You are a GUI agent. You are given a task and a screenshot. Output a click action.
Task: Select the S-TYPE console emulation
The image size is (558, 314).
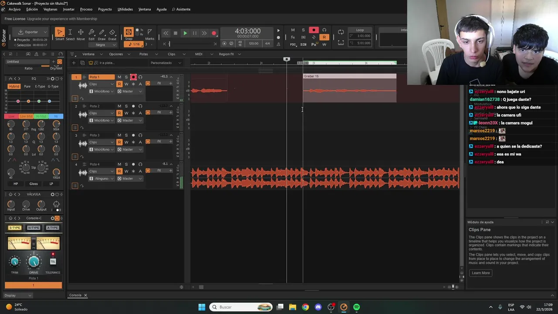[15, 228]
